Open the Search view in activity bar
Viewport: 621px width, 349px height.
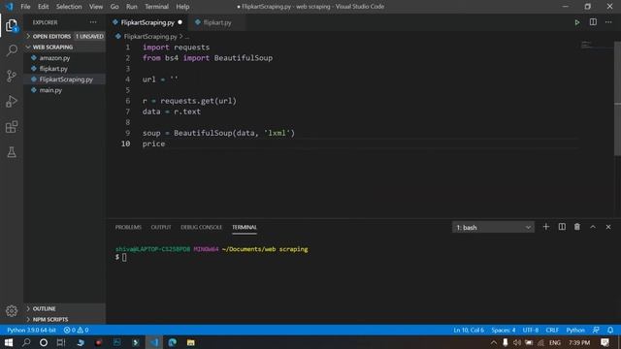pos(12,50)
